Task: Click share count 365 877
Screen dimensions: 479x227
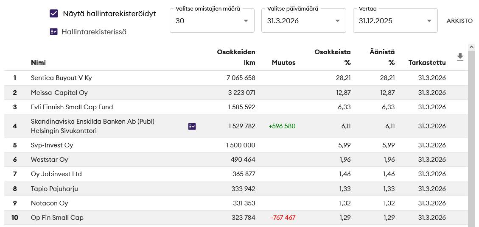Action: [244, 174]
